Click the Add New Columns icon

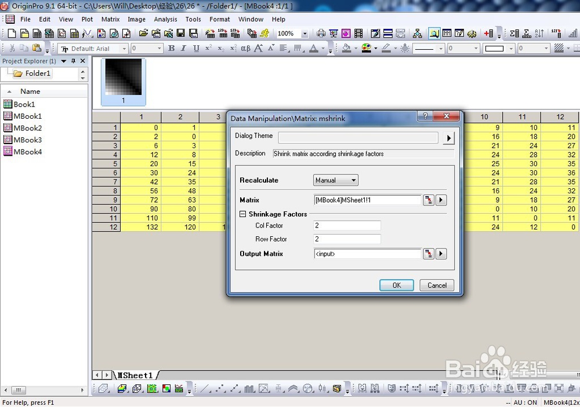tap(488, 34)
